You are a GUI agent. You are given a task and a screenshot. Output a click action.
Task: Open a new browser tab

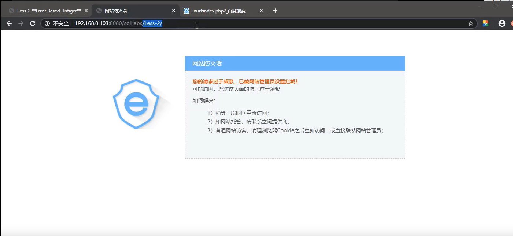275,11
